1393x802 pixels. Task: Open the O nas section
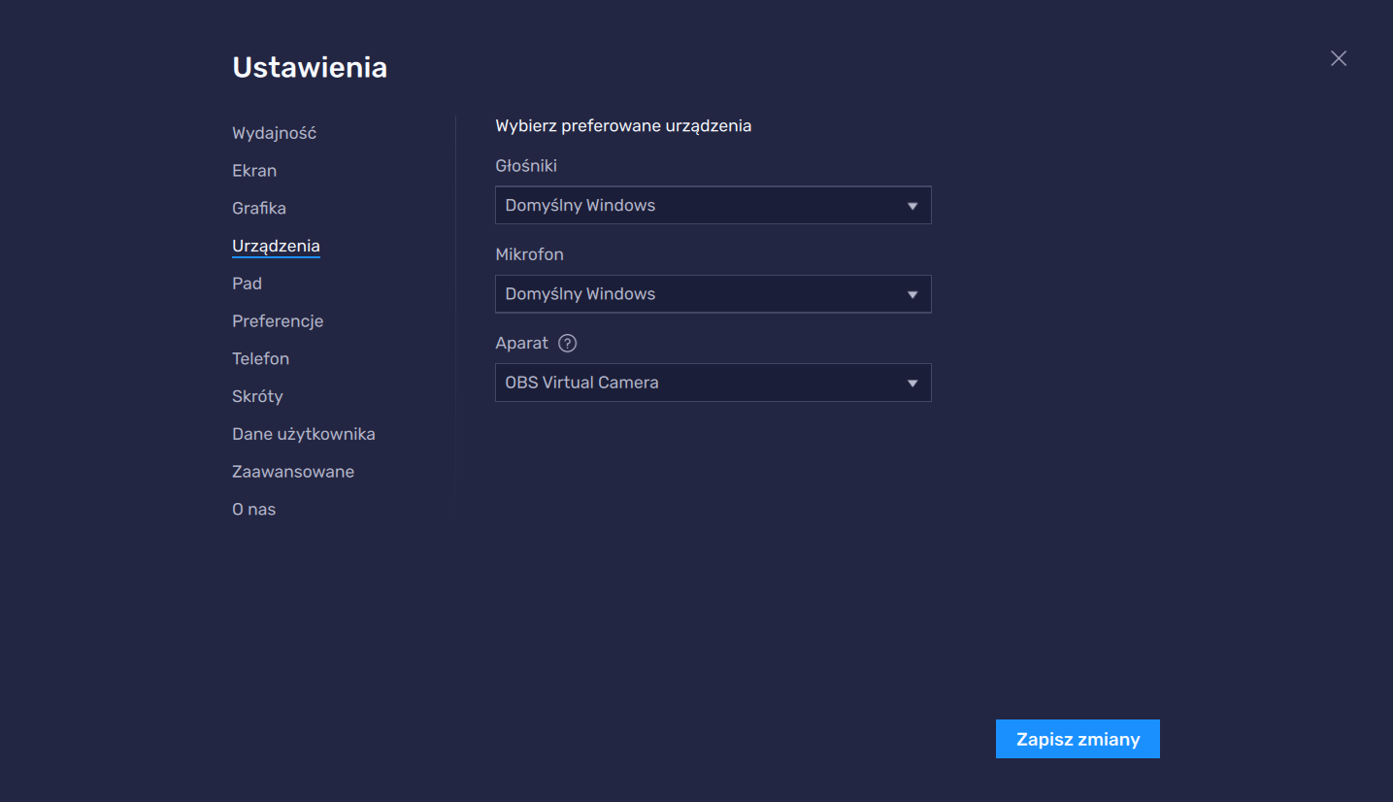[x=254, y=510]
